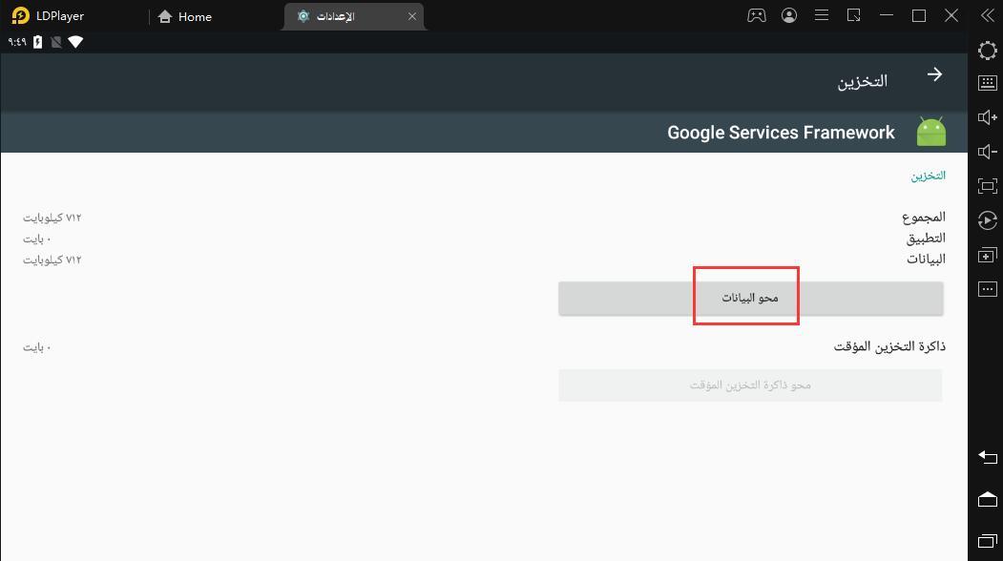Image resolution: width=1003 pixels, height=561 pixels.
Task: Minimize the LDPlayer window
Action: (x=887, y=15)
